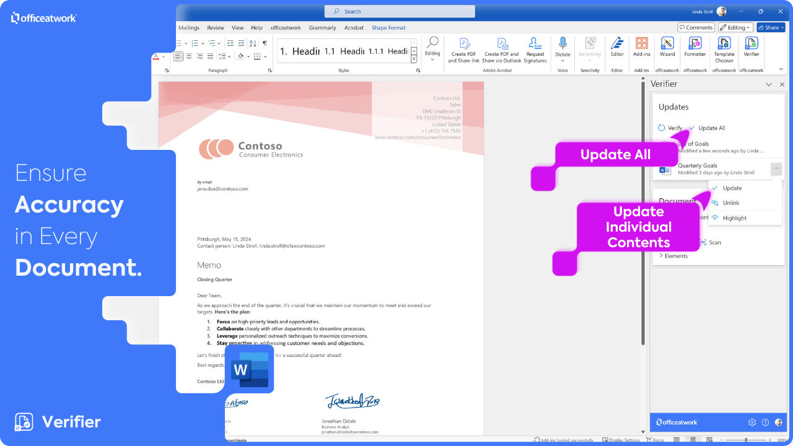Screen dimensions: 793x446
Task: Apply the 1.1 Heading style
Action: (x=344, y=51)
